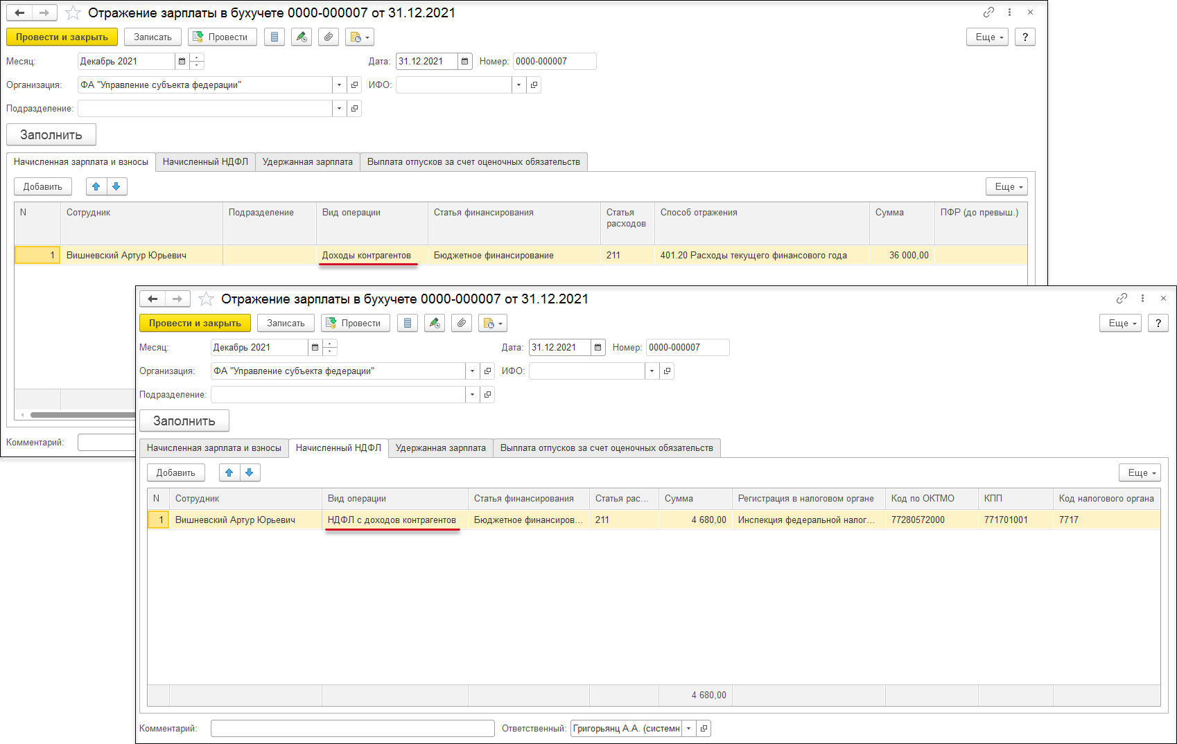Open Ответственный dropdown arrow
1177x744 pixels.
point(688,728)
